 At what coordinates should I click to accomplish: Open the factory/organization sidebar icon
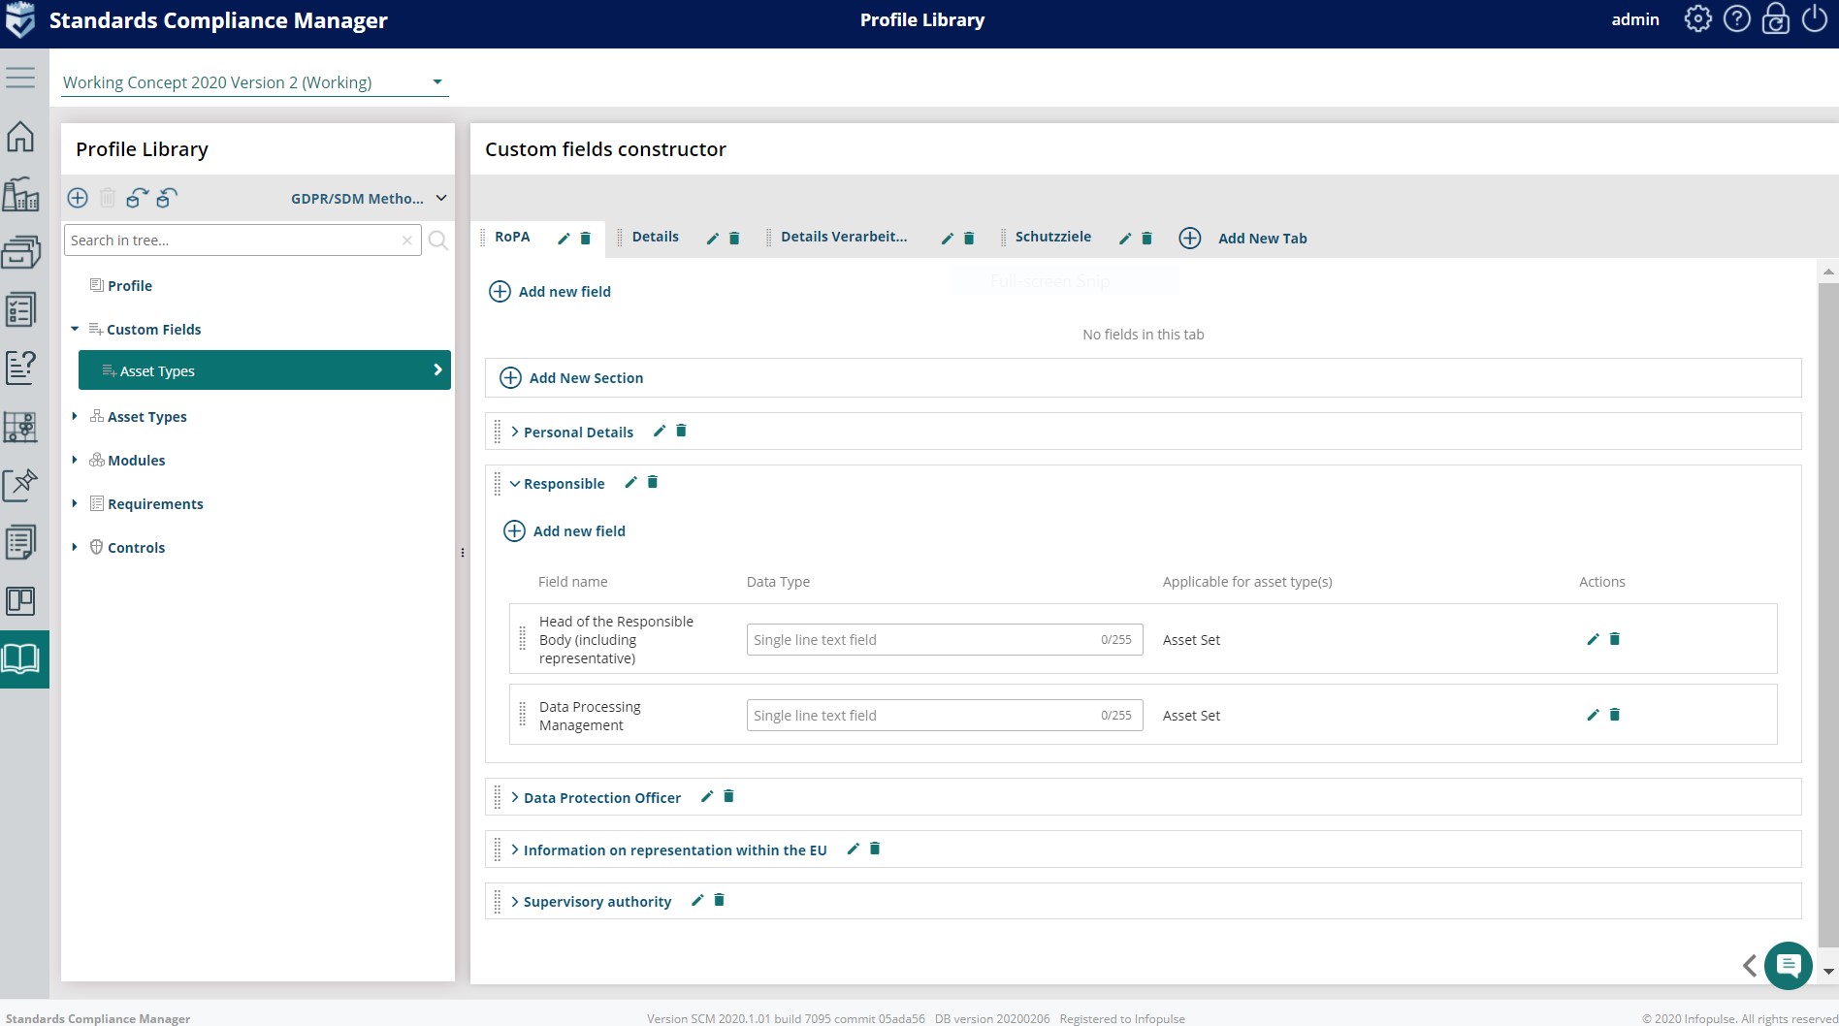[20, 194]
